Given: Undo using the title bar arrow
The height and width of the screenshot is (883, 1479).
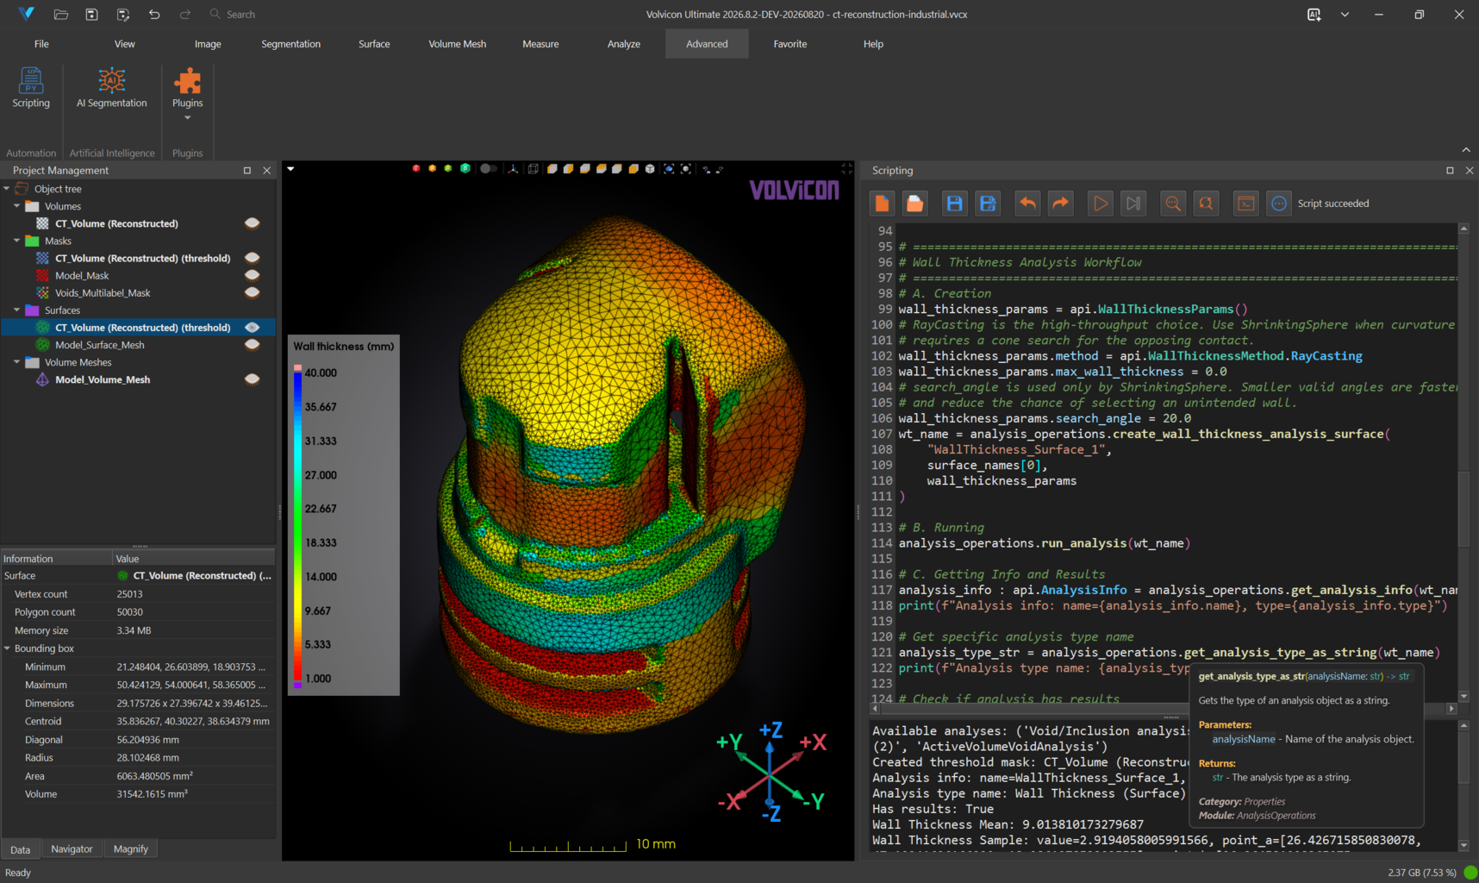Looking at the screenshot, I should [154, 14].
